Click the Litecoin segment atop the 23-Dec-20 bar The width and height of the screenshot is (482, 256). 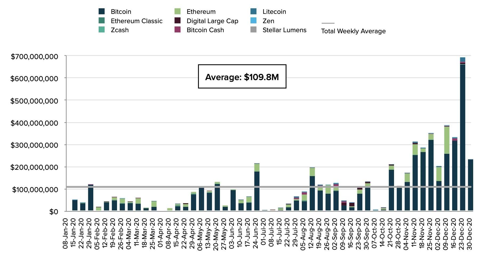463,59
